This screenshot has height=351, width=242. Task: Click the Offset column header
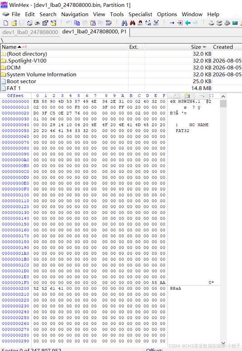click(x=15, y=96)
